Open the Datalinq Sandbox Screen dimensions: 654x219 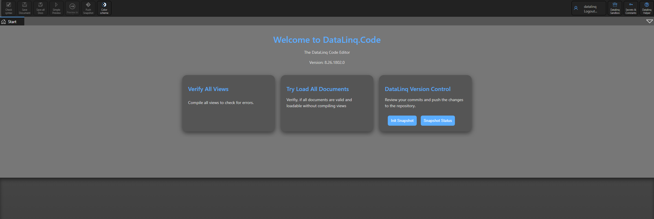615,8
